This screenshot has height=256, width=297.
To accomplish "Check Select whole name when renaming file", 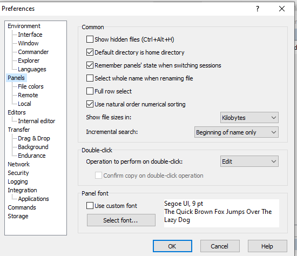I will (90, 78).
